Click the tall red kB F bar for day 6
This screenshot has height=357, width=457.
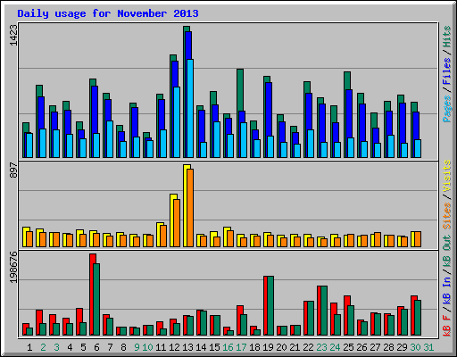pos(92,295)
